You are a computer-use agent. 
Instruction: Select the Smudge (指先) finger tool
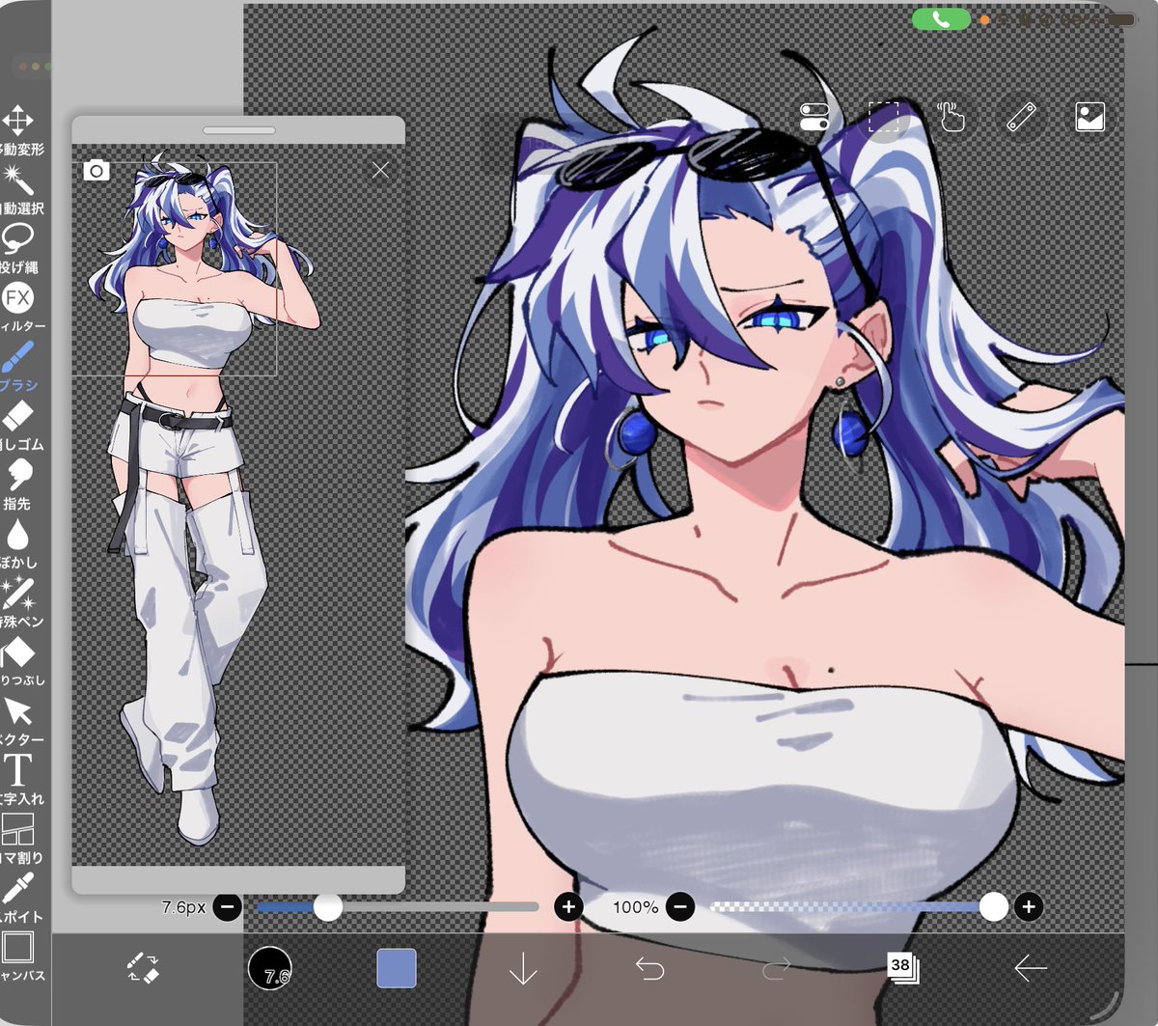18,484
